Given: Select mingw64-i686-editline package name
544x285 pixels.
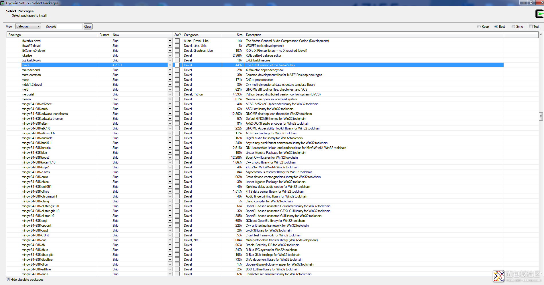Looking at the screenshot, I should tap(36, 269).
